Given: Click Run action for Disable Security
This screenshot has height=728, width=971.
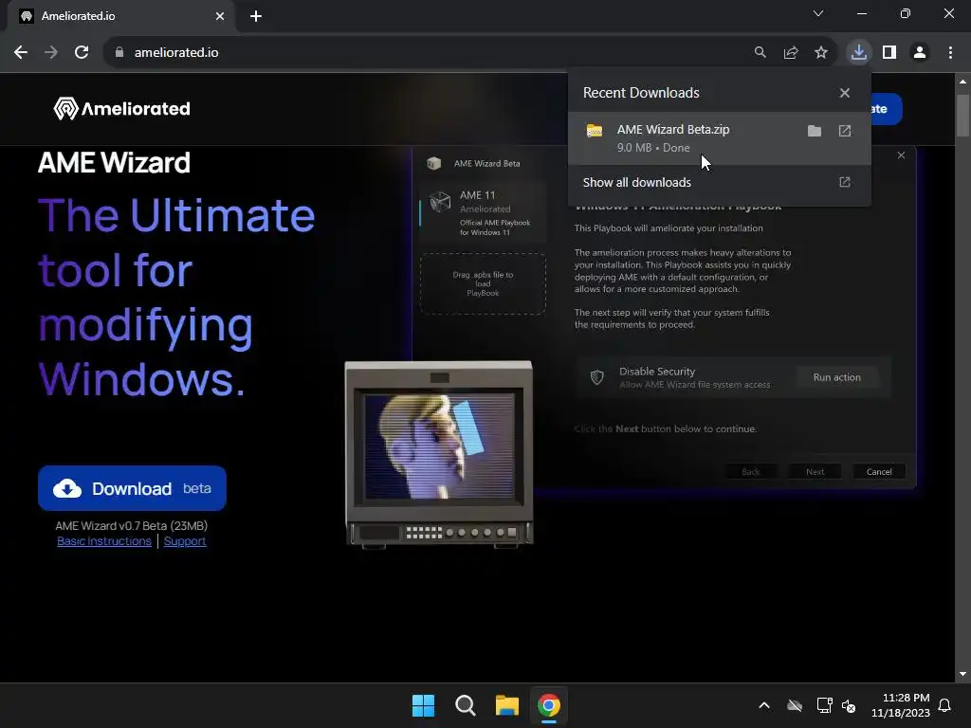Looking at the screenshot, I should tap(836, 377).
